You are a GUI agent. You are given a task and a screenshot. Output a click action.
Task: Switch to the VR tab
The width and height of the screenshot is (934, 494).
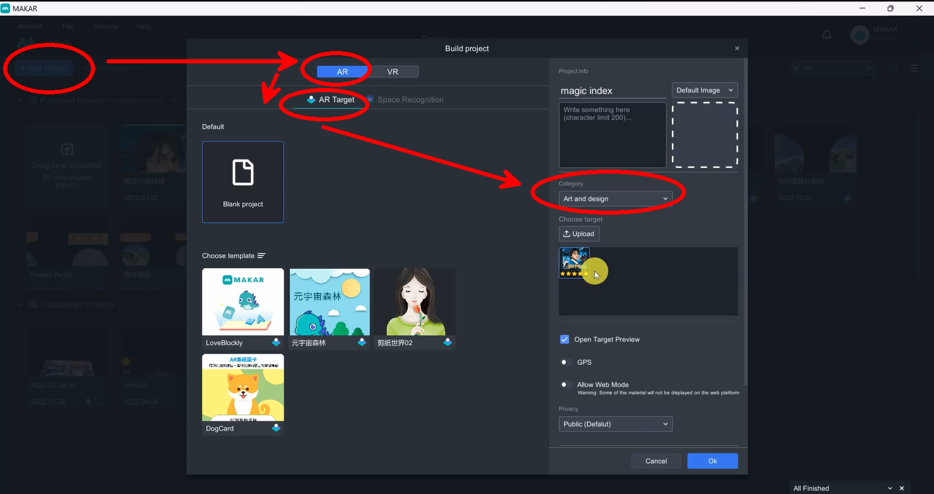(x=393, y=72)
